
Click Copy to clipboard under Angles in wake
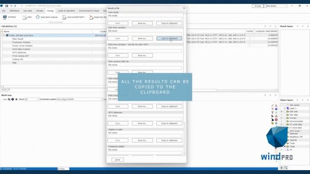[x=169, y=141]
